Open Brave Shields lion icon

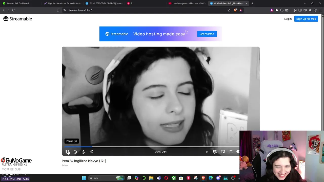235,10
